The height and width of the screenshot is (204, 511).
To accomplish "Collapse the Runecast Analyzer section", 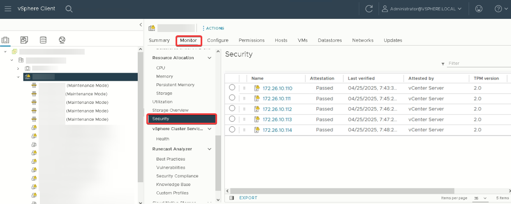I will [x=210, y=149].
